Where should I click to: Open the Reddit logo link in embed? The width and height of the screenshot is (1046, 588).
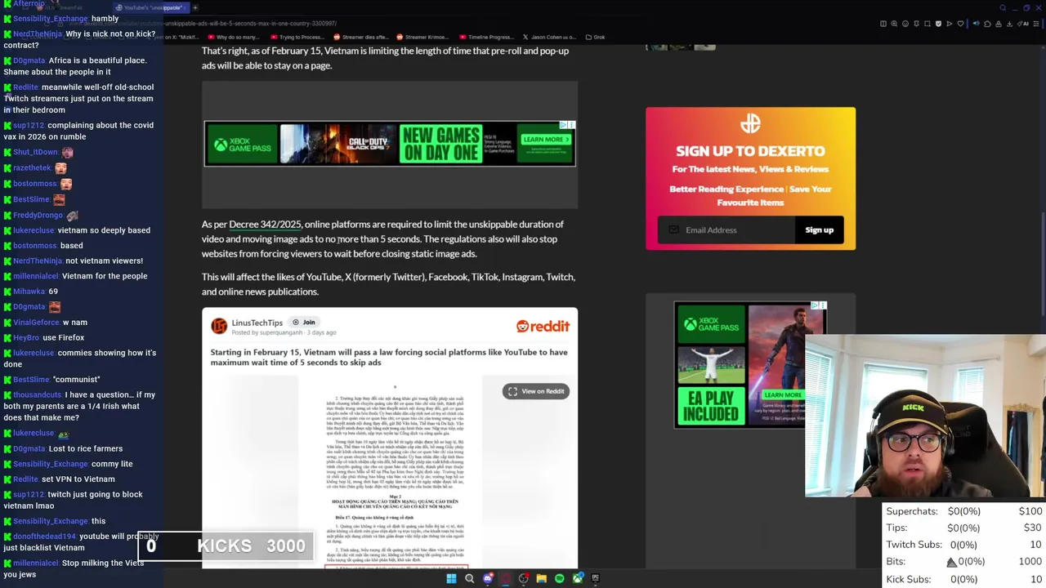[x=543, y=326]
